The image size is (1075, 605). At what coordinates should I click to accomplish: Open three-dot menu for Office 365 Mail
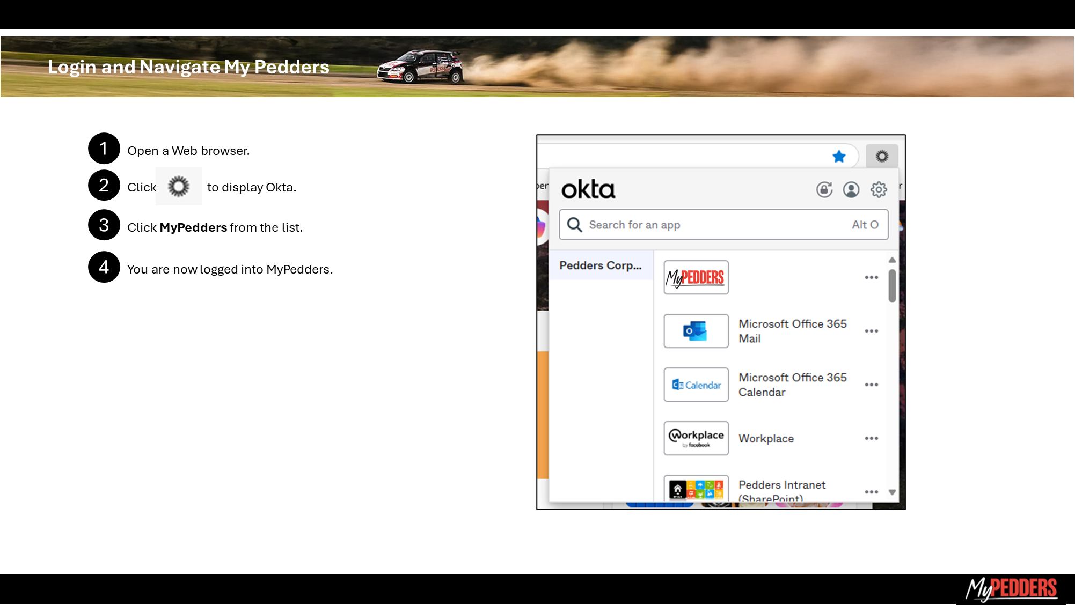pyautogui.click(x=871, y=331)
